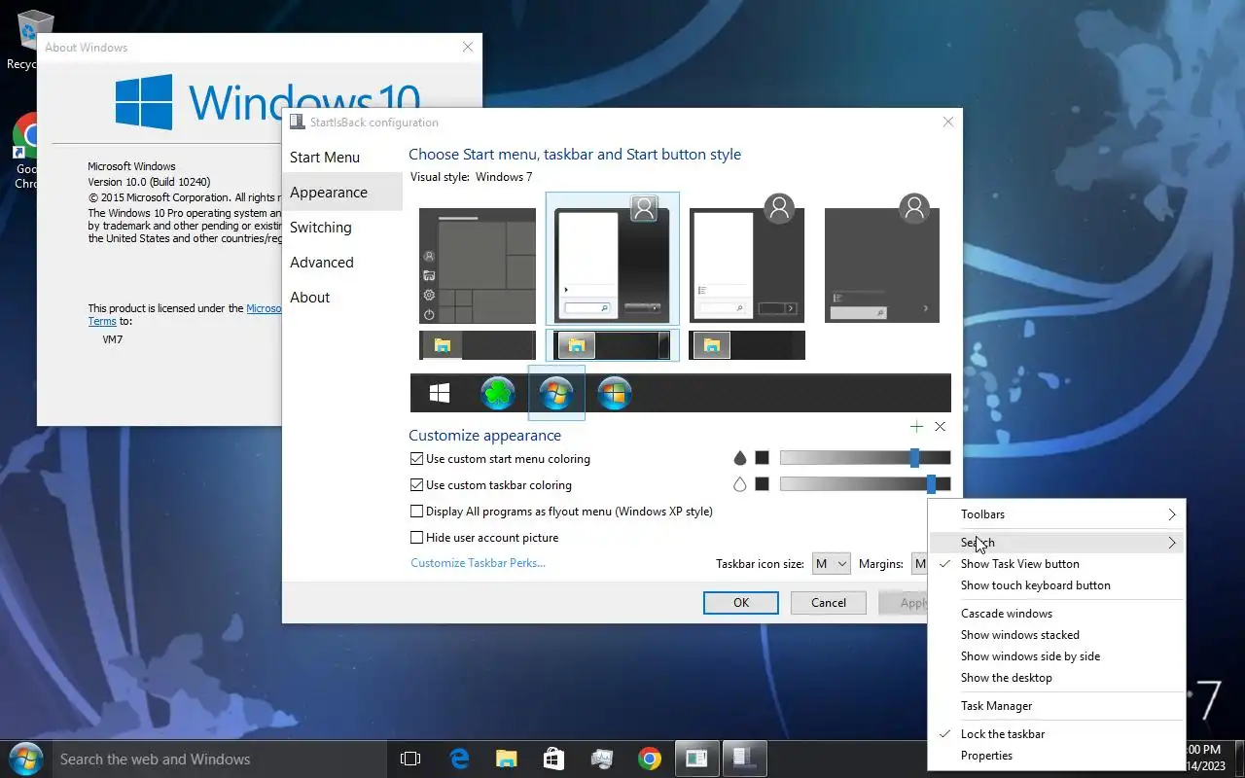
Task: Open the Taskbar icon size dropdown
Action: [x=831, y=564]
